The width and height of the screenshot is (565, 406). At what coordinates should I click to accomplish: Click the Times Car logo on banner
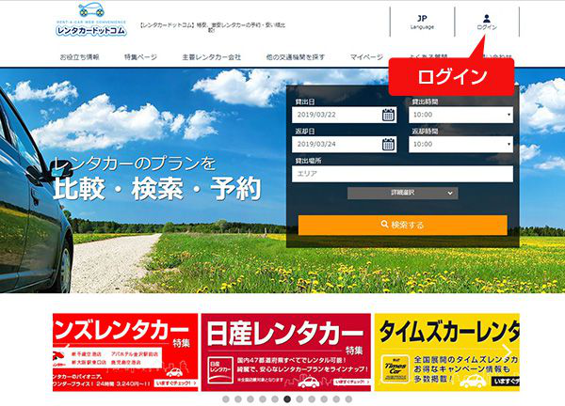click(395, 369)
